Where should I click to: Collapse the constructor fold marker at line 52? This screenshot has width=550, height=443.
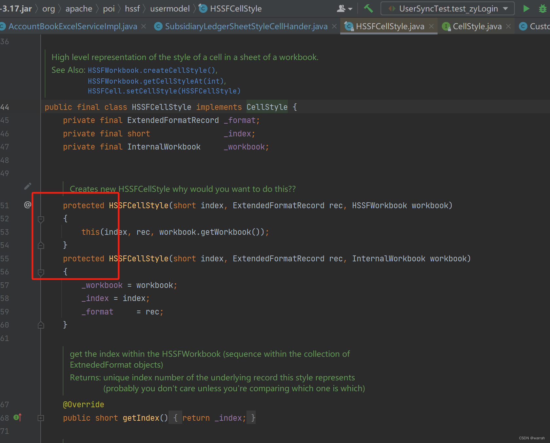[x=41, y=219]
